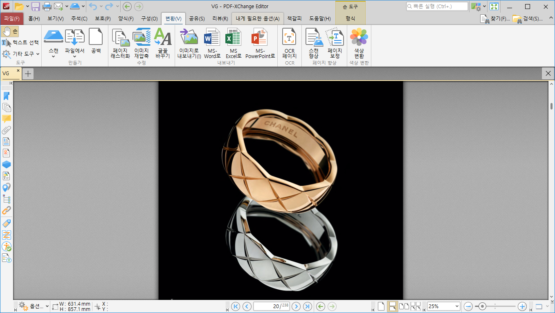Viewport: 555px width, 313px height.
Task: Expand the From File (파일에서) dropdown
Action: pyautogui.click(x=75, y=56)
